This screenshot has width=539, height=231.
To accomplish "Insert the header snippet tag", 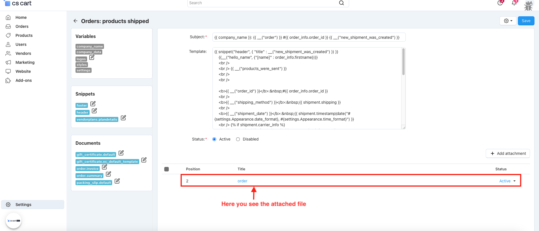I will (x=83, y=112).
